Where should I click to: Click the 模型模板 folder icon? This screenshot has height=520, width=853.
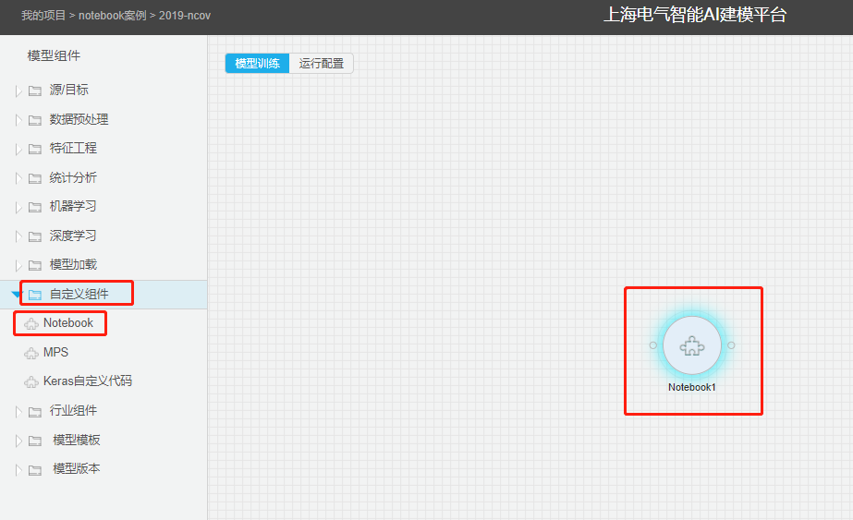pos(35,441)
